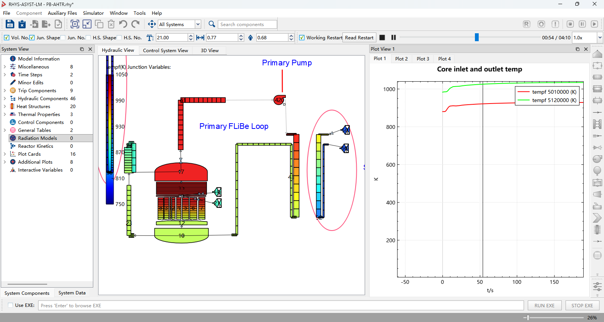Click the Redo arrow icon
The height and width of the screenshot is (322, 604).
136,24
